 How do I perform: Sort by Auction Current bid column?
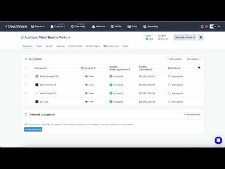[x=146, y=68]
